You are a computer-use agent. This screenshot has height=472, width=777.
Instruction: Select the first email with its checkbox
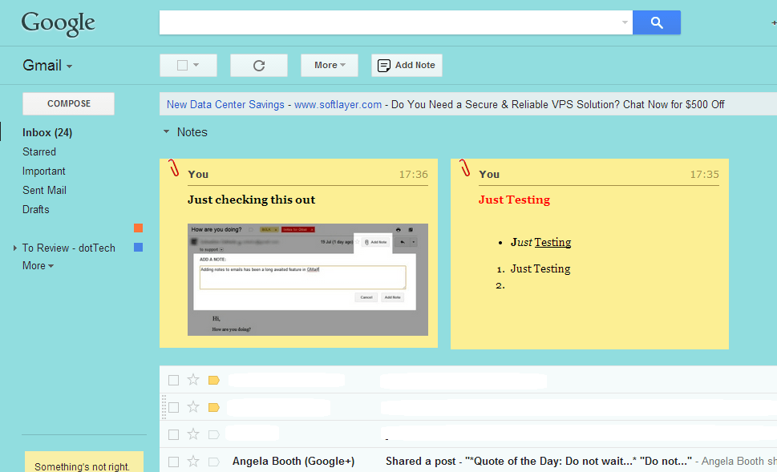[173, 380]
